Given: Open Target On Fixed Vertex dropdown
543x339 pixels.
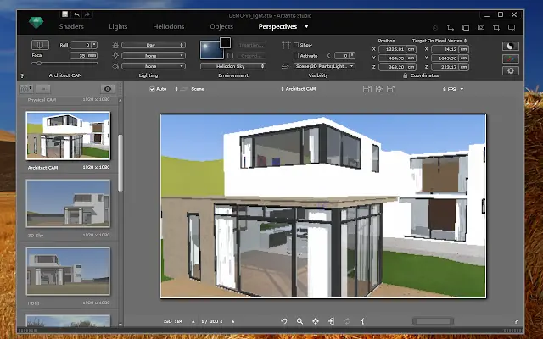Looking at the screenshot, I should (x=439, y=41).
